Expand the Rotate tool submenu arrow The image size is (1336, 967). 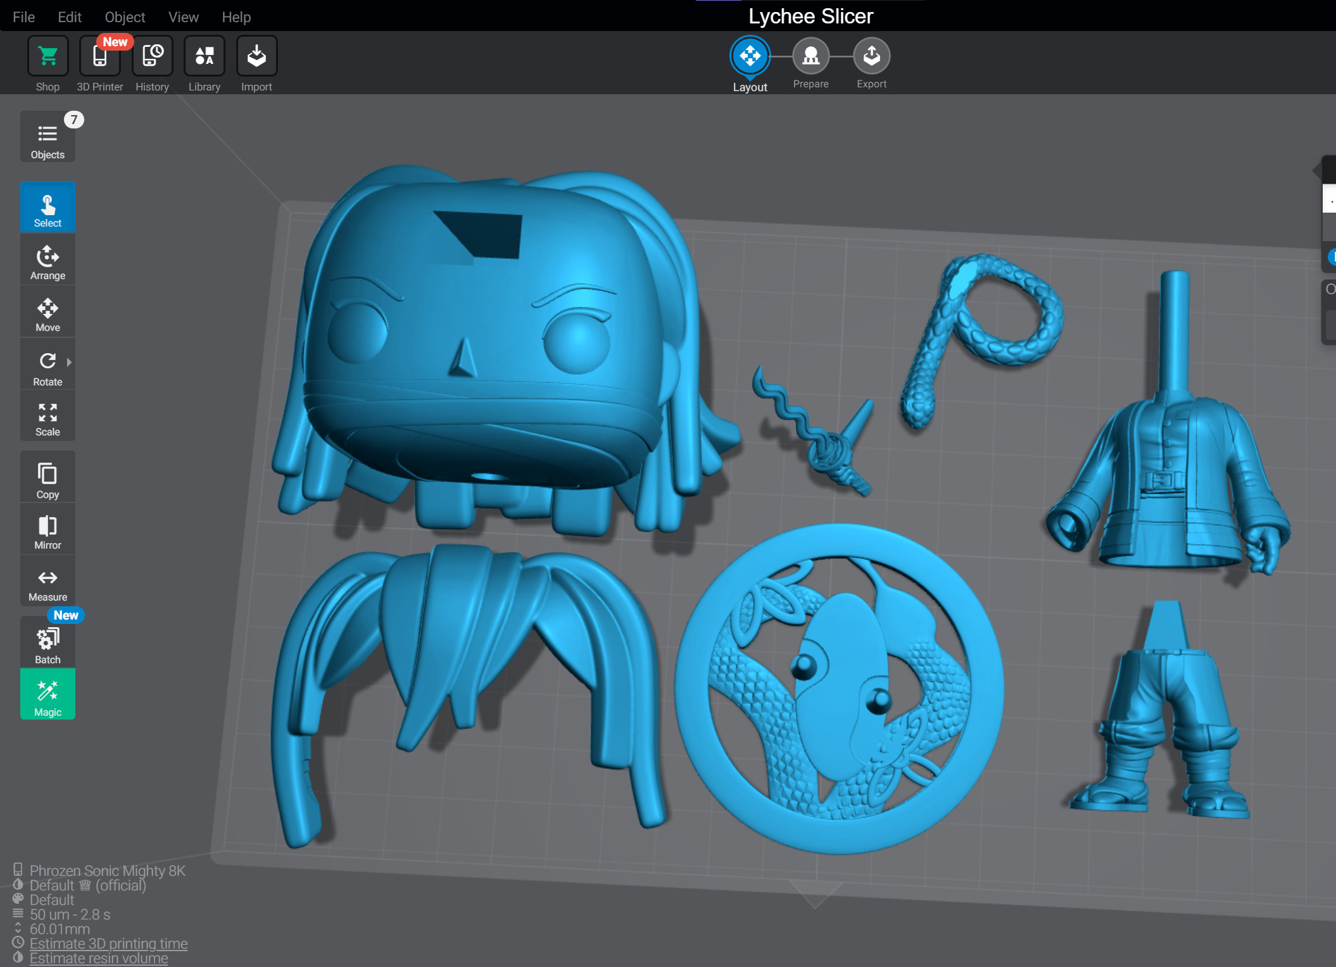(69, 362)
